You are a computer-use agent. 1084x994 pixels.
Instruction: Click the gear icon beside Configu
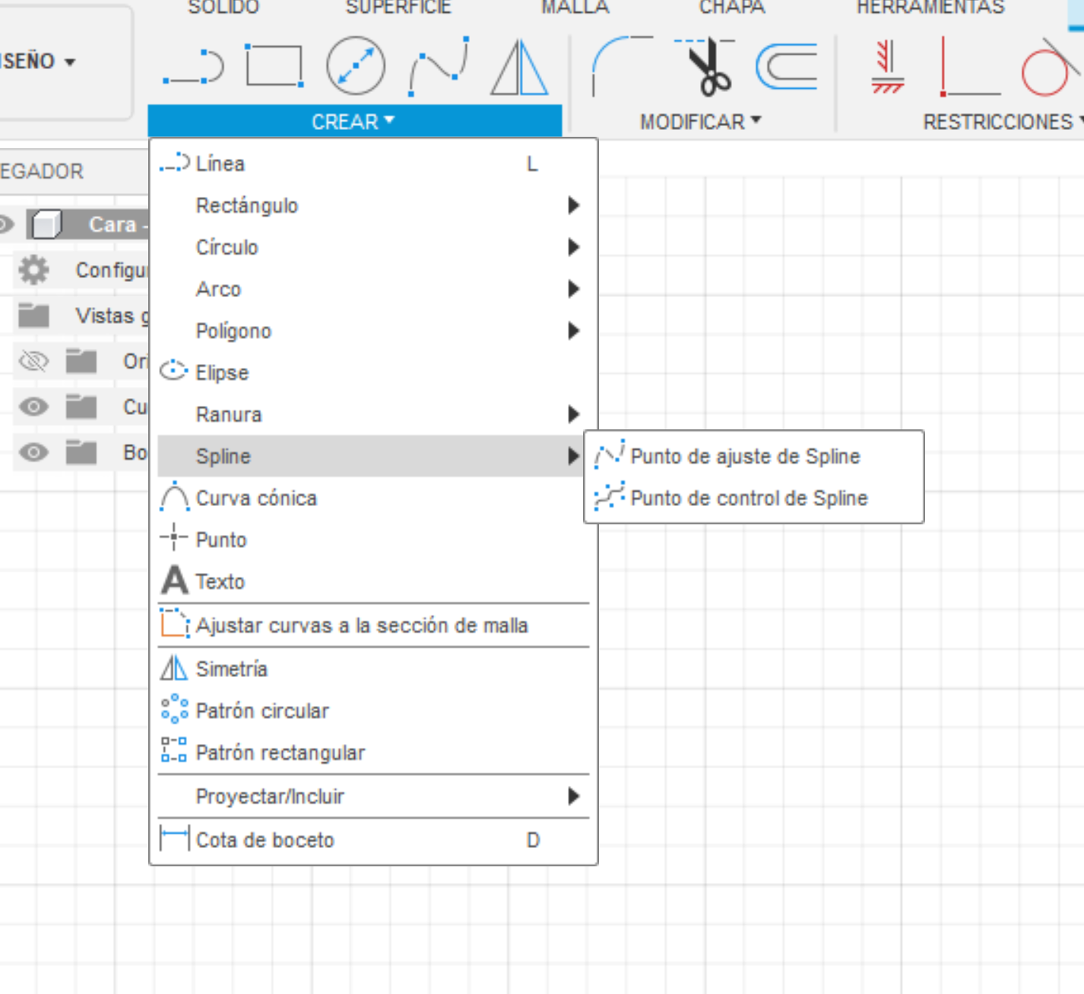point(33,270)
